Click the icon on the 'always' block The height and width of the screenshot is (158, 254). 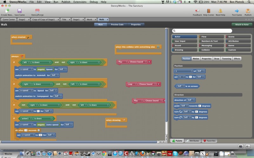(x=22, y=56)
